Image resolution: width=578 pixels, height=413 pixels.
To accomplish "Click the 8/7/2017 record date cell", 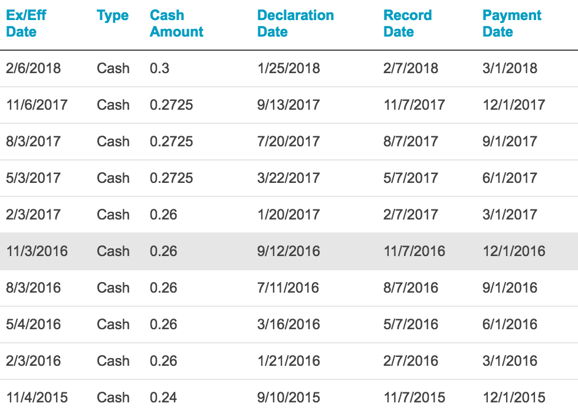I will click(x=411, y=142).
